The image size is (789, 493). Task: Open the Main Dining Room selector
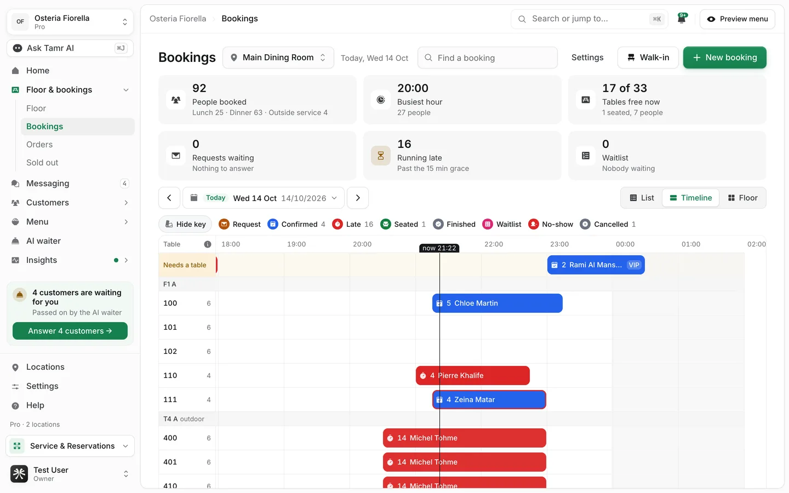coord(278,58)
